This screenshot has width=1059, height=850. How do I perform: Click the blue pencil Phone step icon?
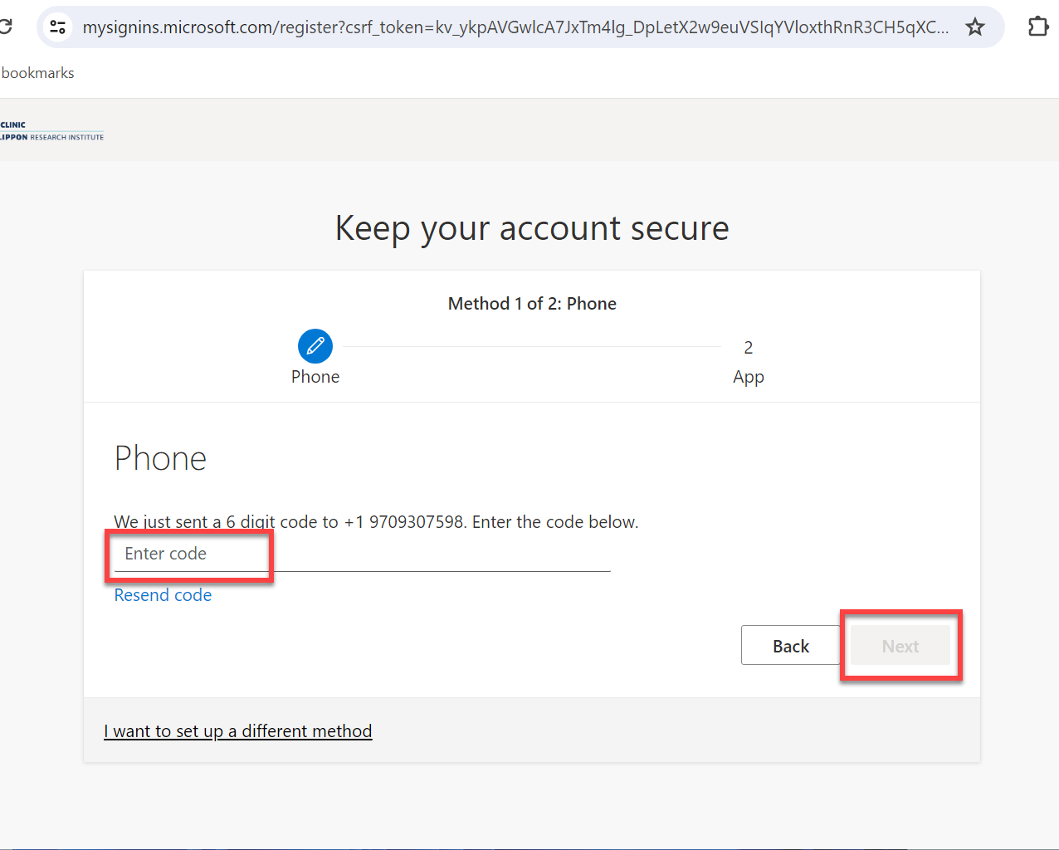(315, 346)
